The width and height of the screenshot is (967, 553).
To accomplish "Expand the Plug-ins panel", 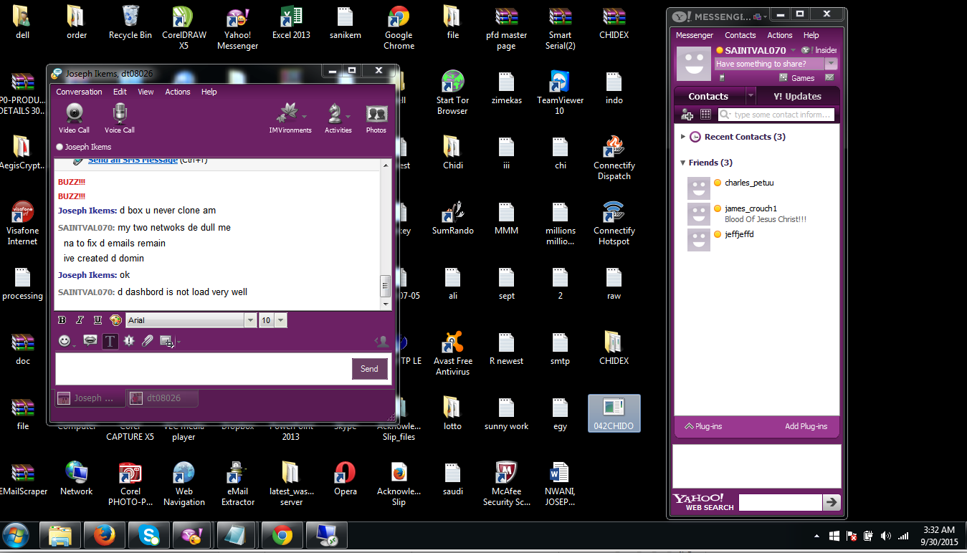I will click(x=703, y=426).
